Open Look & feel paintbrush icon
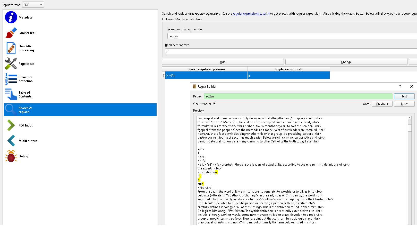417x226 pixels. [11, 33]
